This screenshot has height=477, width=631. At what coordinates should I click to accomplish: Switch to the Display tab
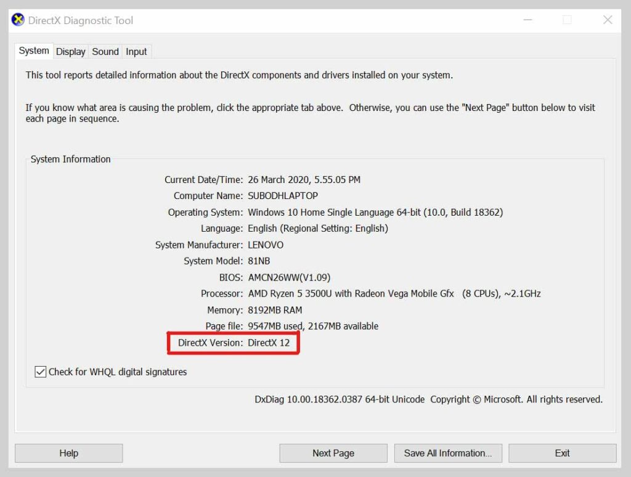[x=70, y=52]
